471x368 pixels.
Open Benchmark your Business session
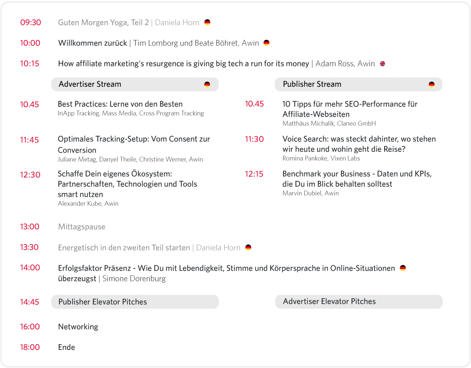pyautogui.click(x=357, y=179)
